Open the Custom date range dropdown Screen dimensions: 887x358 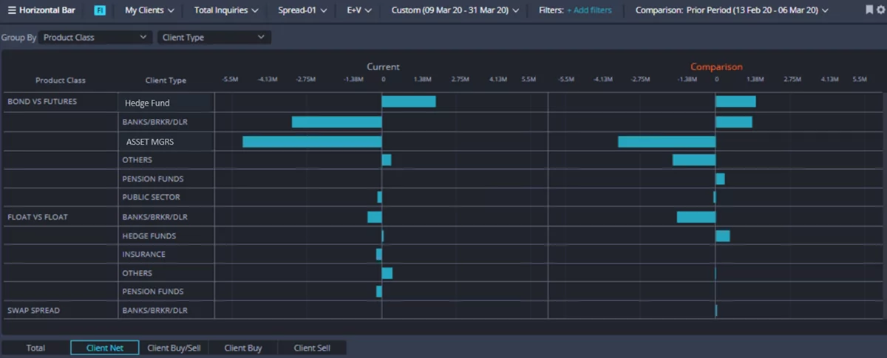(455, 10)
